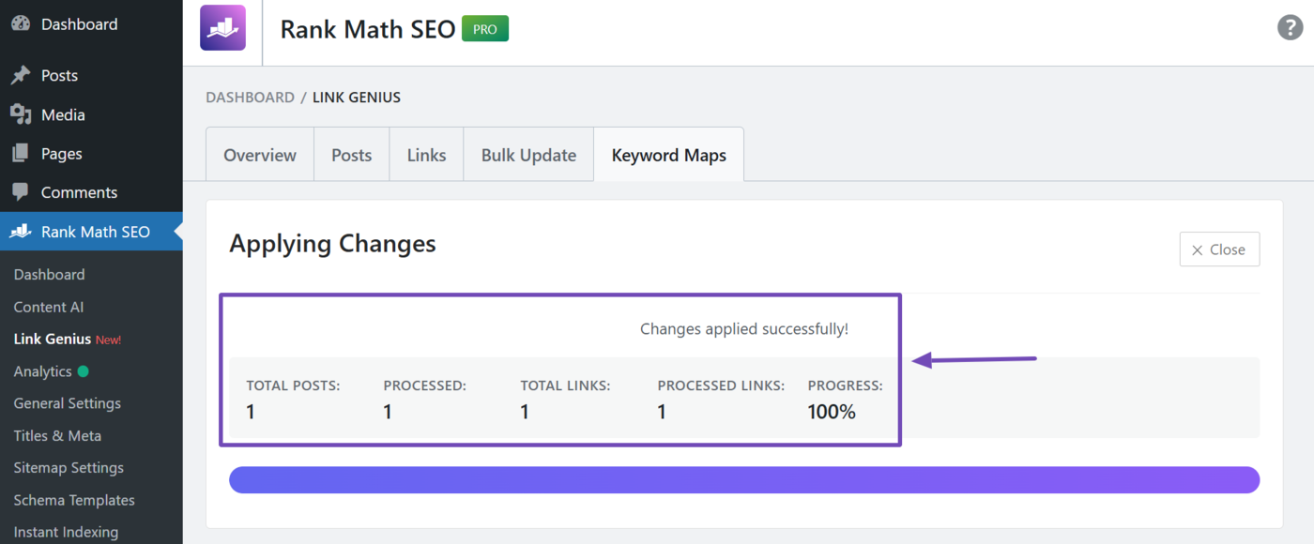Open Content AI submenu item
This screenshot has height=544, width=1314.
click(x=48, y=307)
